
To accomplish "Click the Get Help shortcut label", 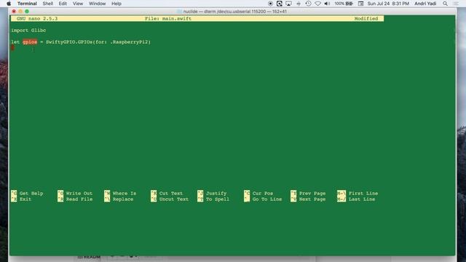I will pos(31,194).
